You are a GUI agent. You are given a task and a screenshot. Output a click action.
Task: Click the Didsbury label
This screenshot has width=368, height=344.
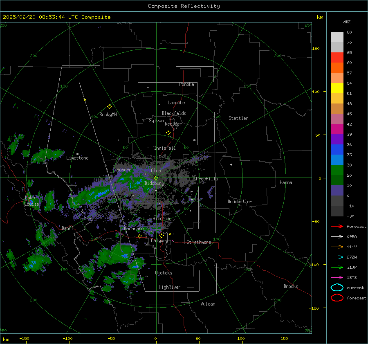coord(154,183)
